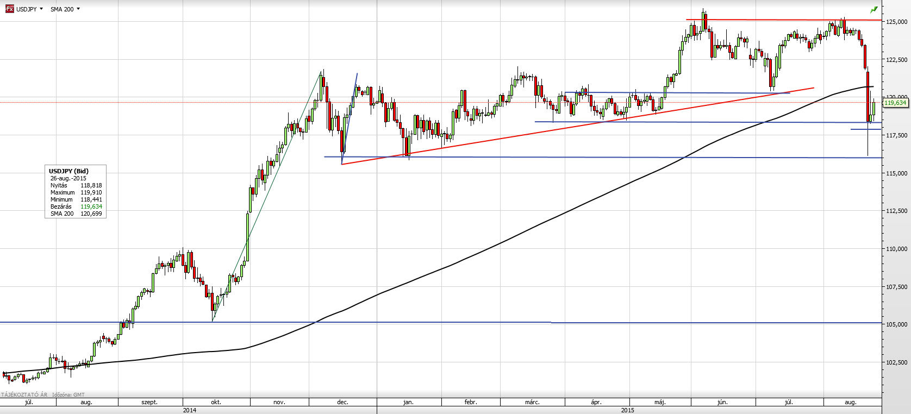Click the 117,500 price axis label

click(x=896, y=135)
